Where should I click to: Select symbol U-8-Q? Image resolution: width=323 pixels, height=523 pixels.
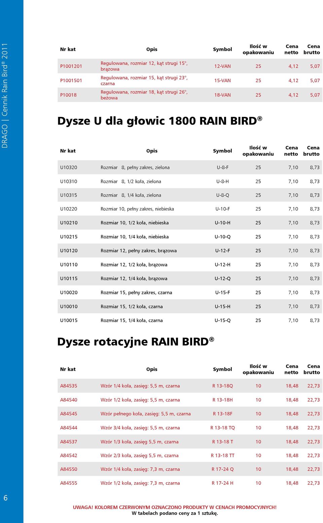[222, 195]
